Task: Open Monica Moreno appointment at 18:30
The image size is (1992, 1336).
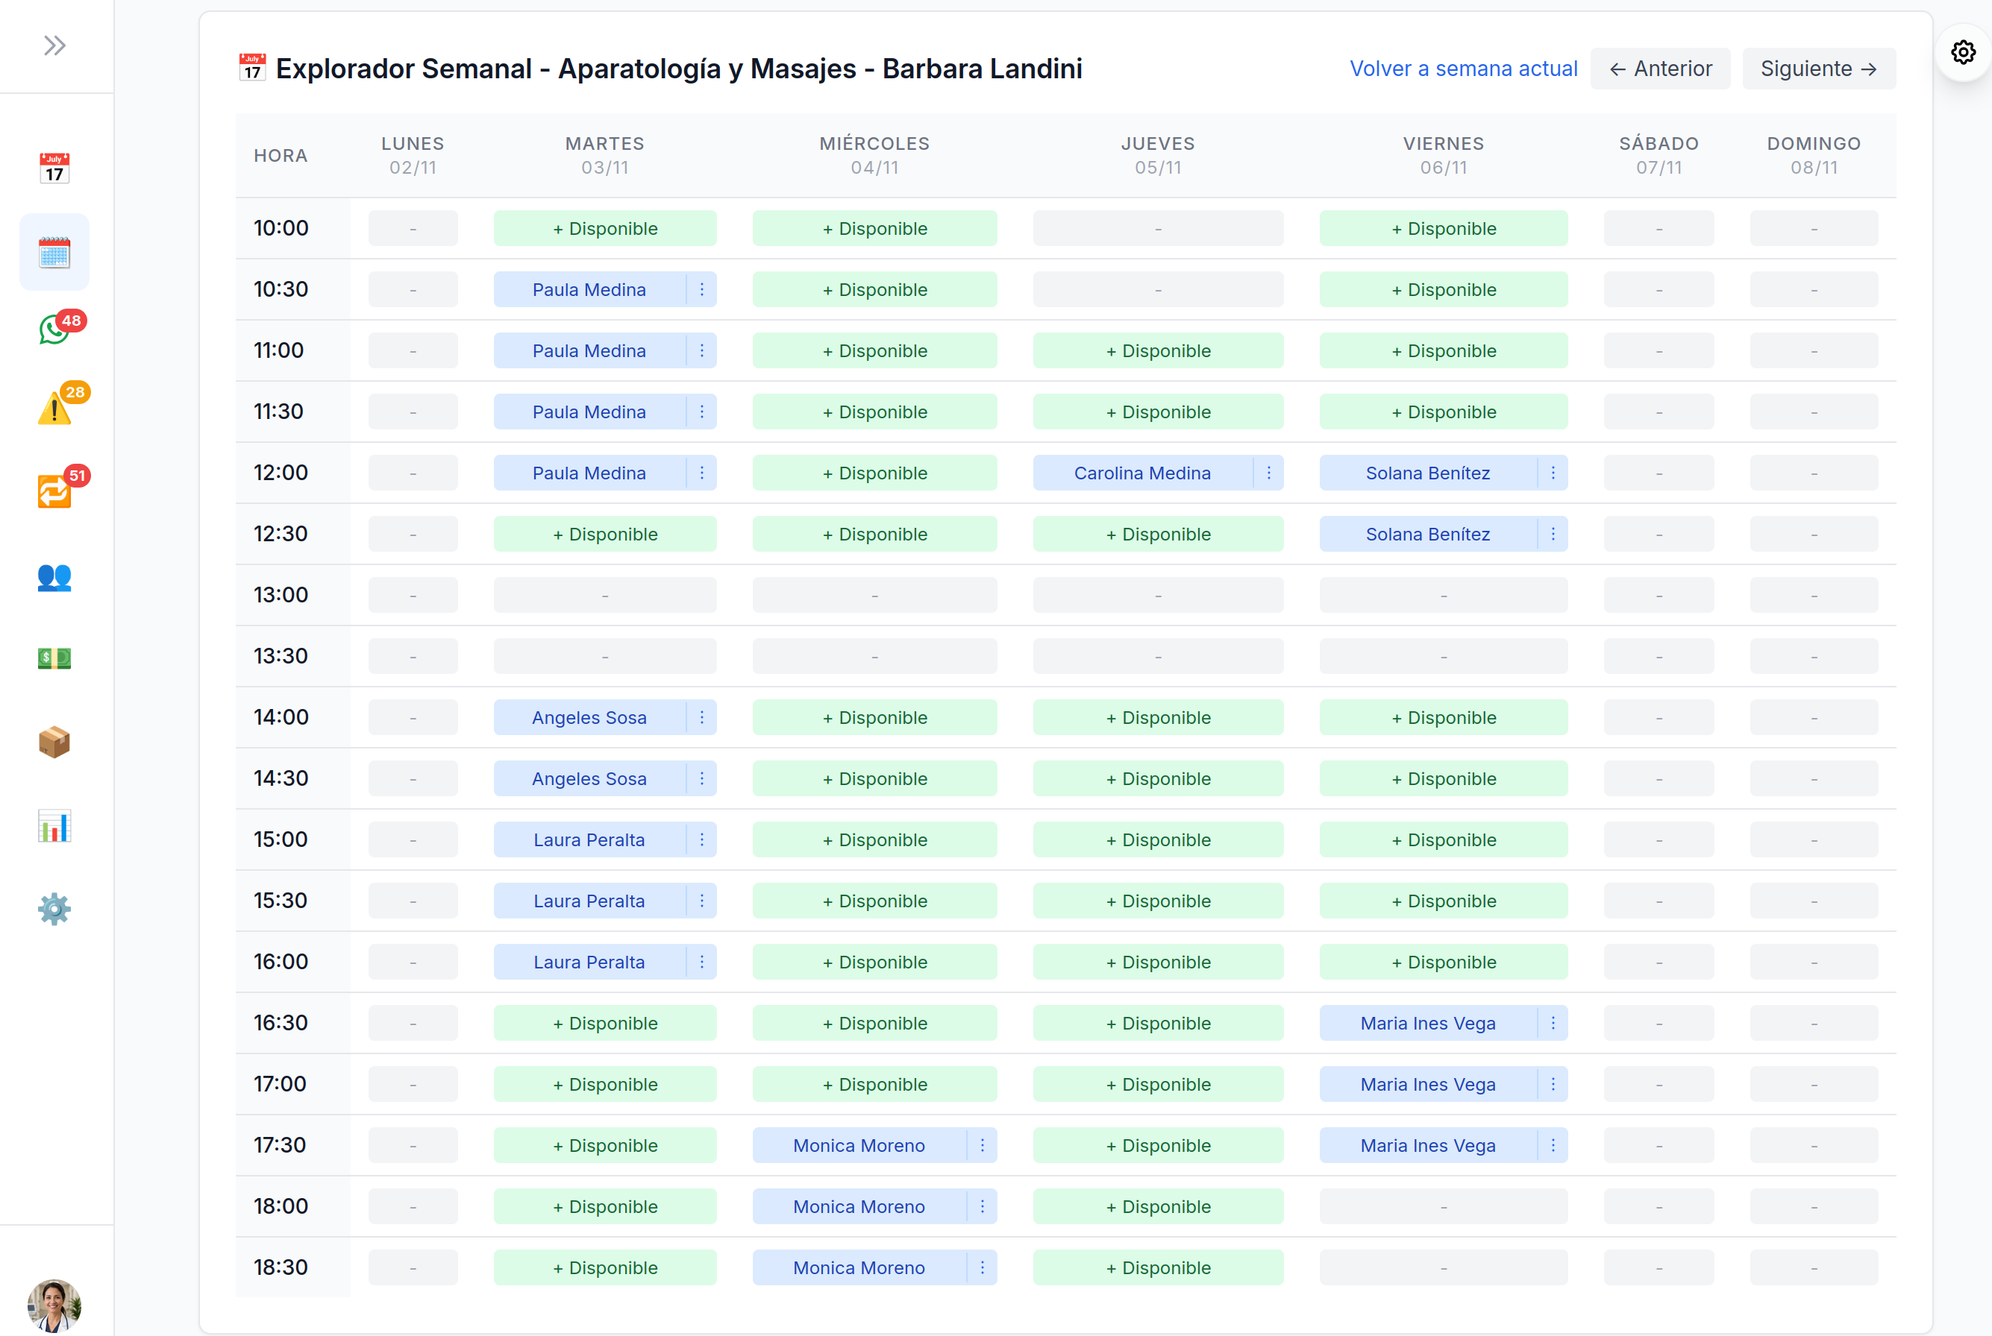Action: 859,1268
